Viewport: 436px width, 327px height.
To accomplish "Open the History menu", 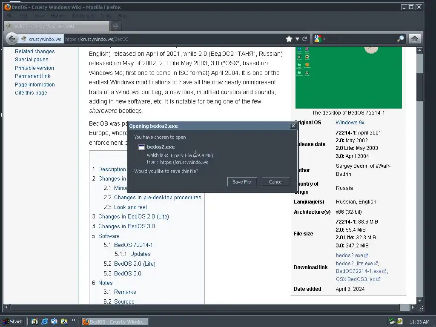I will pos(57,16).
